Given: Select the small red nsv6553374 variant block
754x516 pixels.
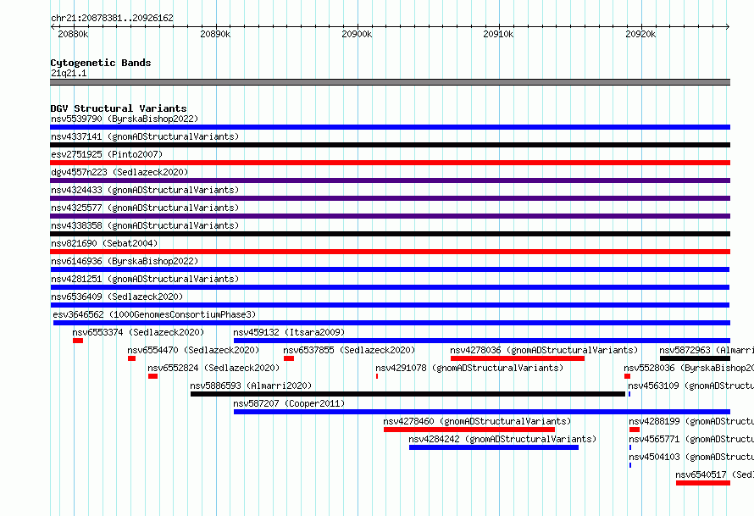Looking at the screenshot, I should (78, 341).
